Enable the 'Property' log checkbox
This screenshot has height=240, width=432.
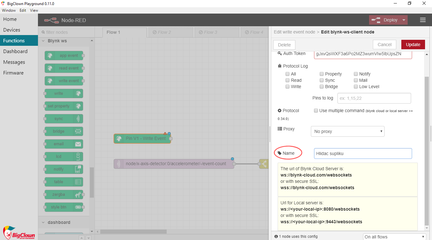pos(322,74)
